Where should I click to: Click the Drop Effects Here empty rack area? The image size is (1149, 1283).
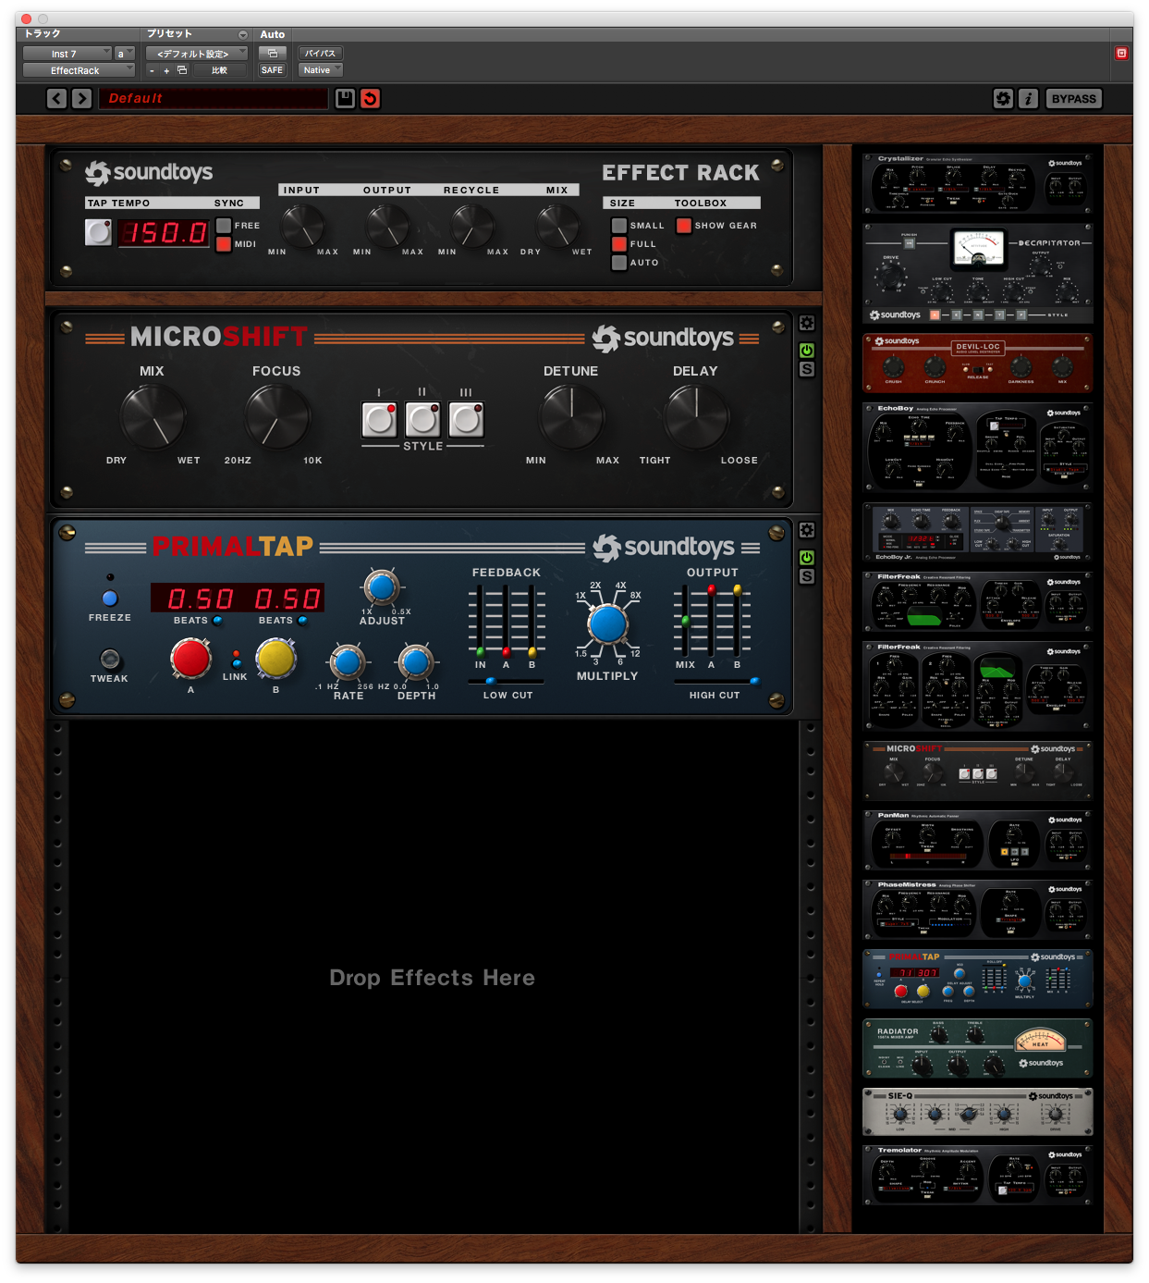point(432,978)
